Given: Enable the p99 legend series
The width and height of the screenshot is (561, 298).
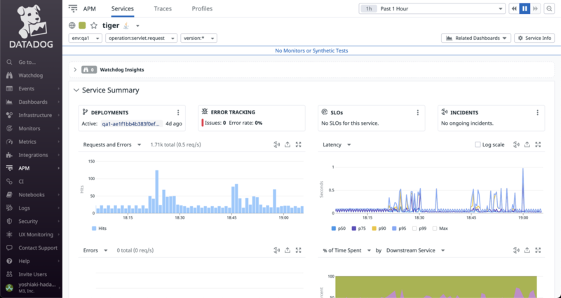Looking at the screenshot, I should coord(419,229).
